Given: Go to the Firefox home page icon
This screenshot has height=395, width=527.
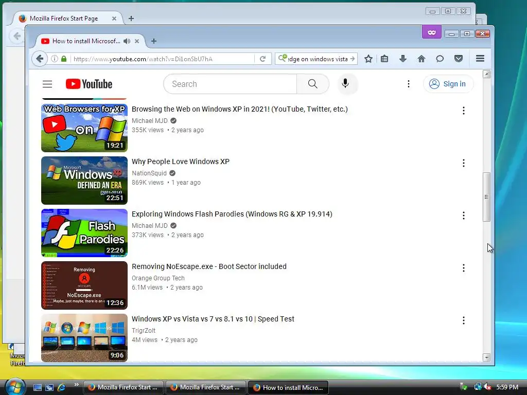Looking at the screenshot, I should [x=421, y=59].
